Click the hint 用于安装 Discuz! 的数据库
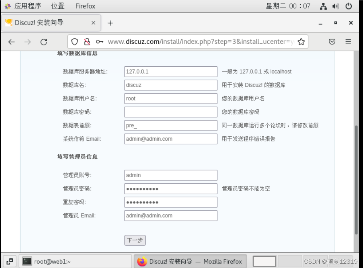 (253, 85)
